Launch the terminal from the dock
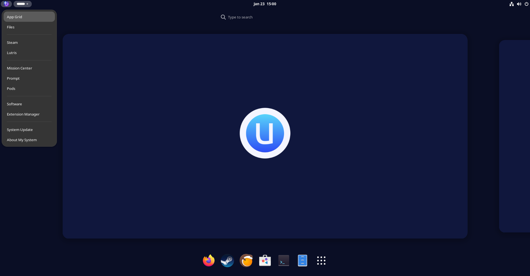 284,261
